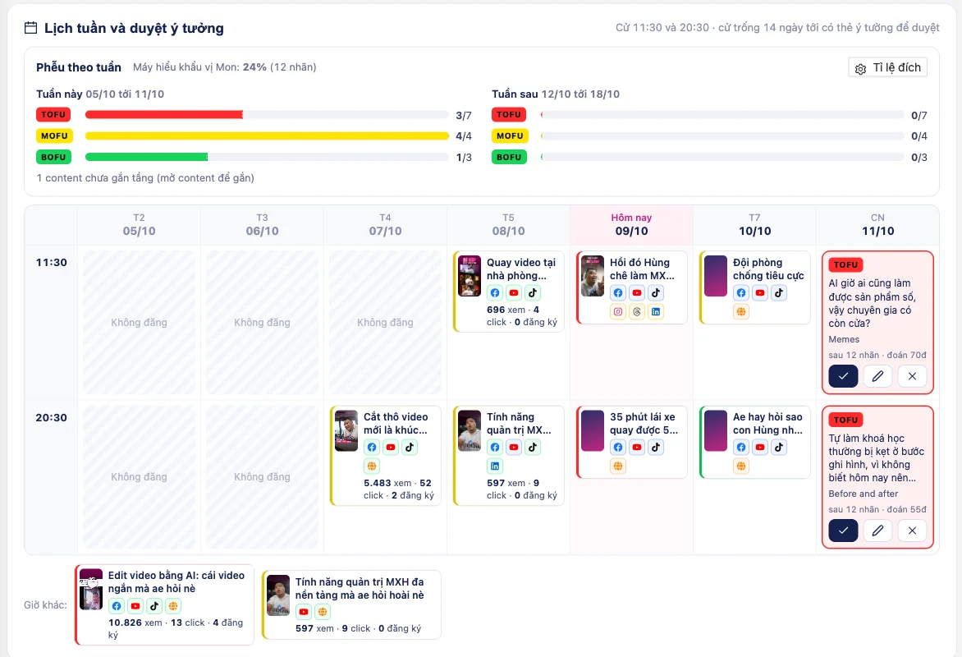Click '1 content chưa gắn tầng' notice
The image size is (962, 657).
145,178
